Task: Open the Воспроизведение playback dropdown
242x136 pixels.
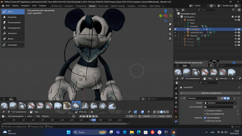Action: pos(17,116)
